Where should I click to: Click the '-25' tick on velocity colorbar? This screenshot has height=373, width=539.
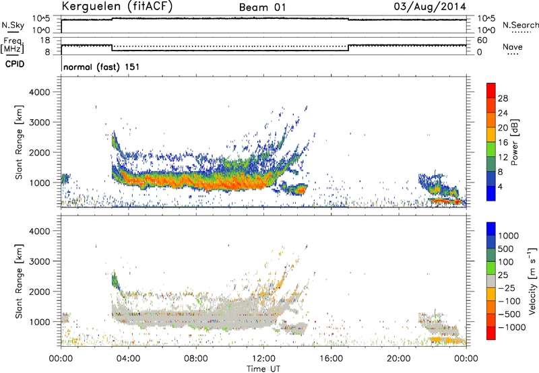pyautogui.click(x=507, y=288)
